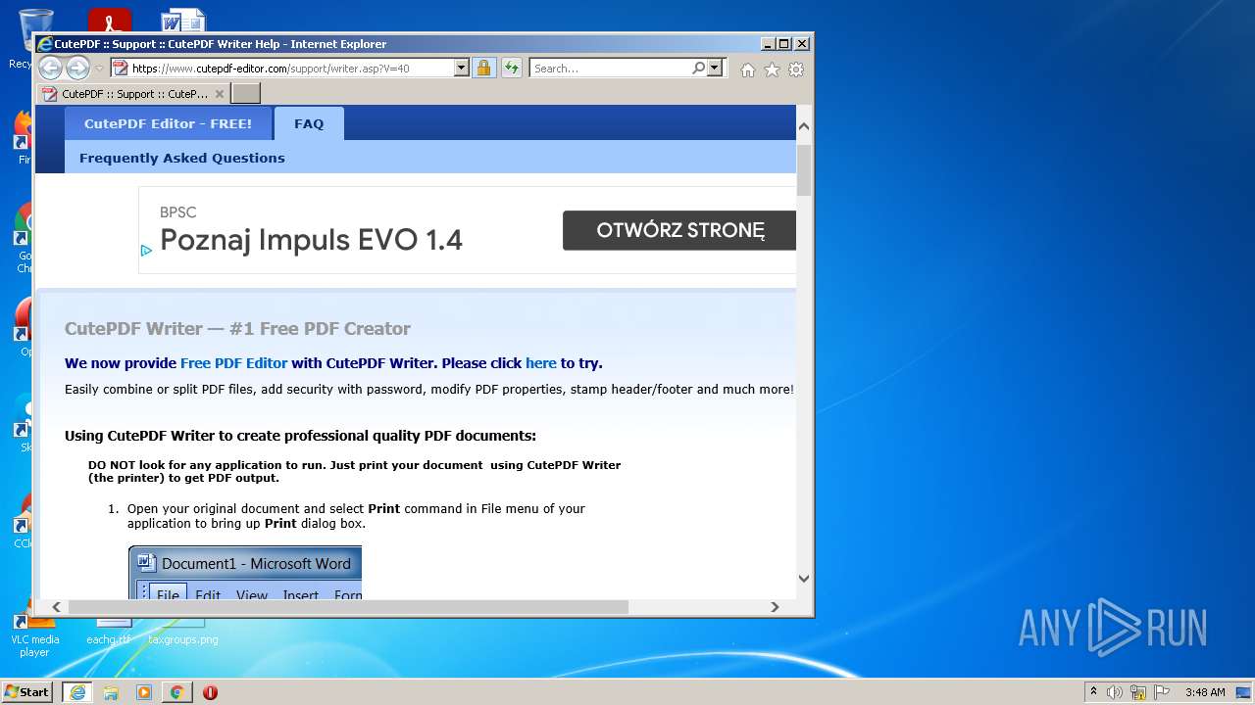
Task: Click Frequently Asked Questions link
Action: tap(182, 158)
